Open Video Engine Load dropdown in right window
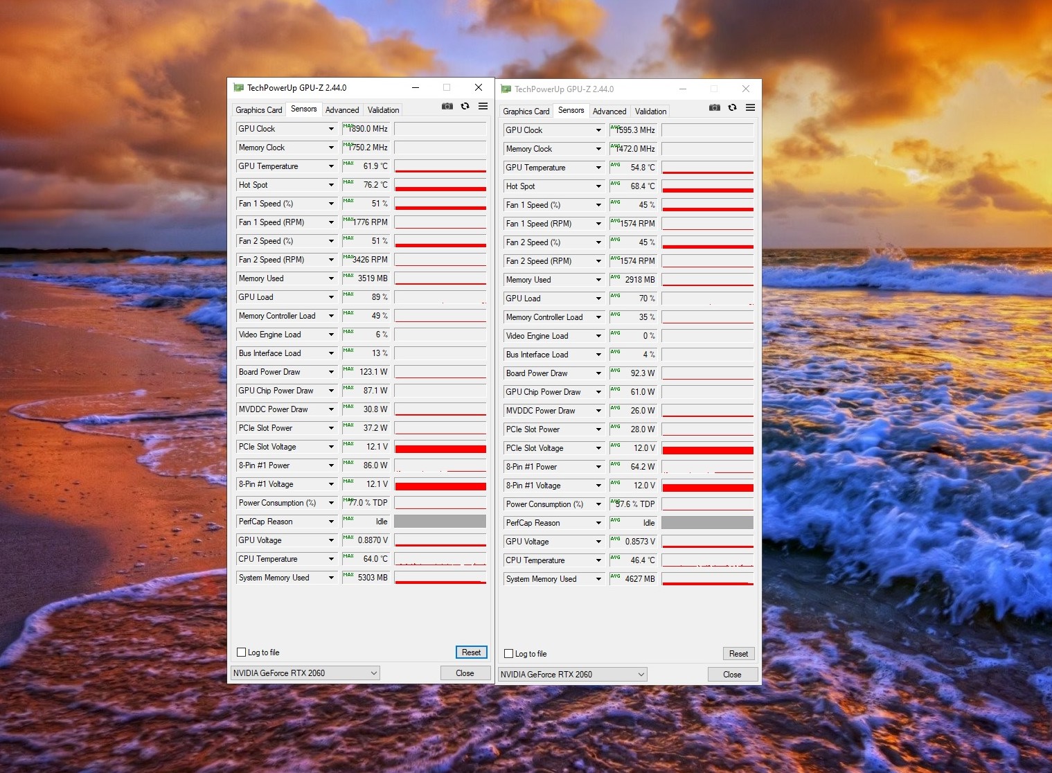Image resolution: width=1052 pixels, height=773 pixels. click(x=598, y=336)
